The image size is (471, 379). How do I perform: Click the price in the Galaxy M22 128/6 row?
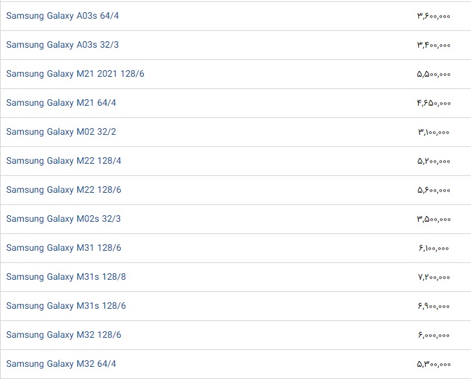coord(434,189)
